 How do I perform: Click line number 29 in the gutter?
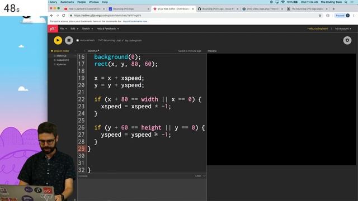pos(81,149)
